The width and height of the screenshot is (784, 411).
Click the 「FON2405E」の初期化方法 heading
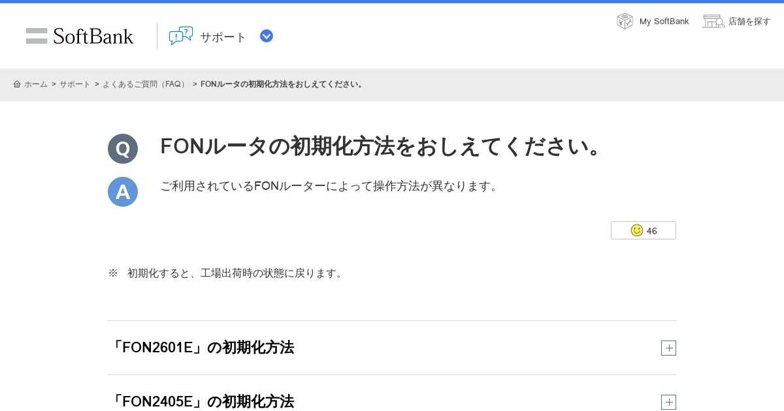click(x=201, y=402)
